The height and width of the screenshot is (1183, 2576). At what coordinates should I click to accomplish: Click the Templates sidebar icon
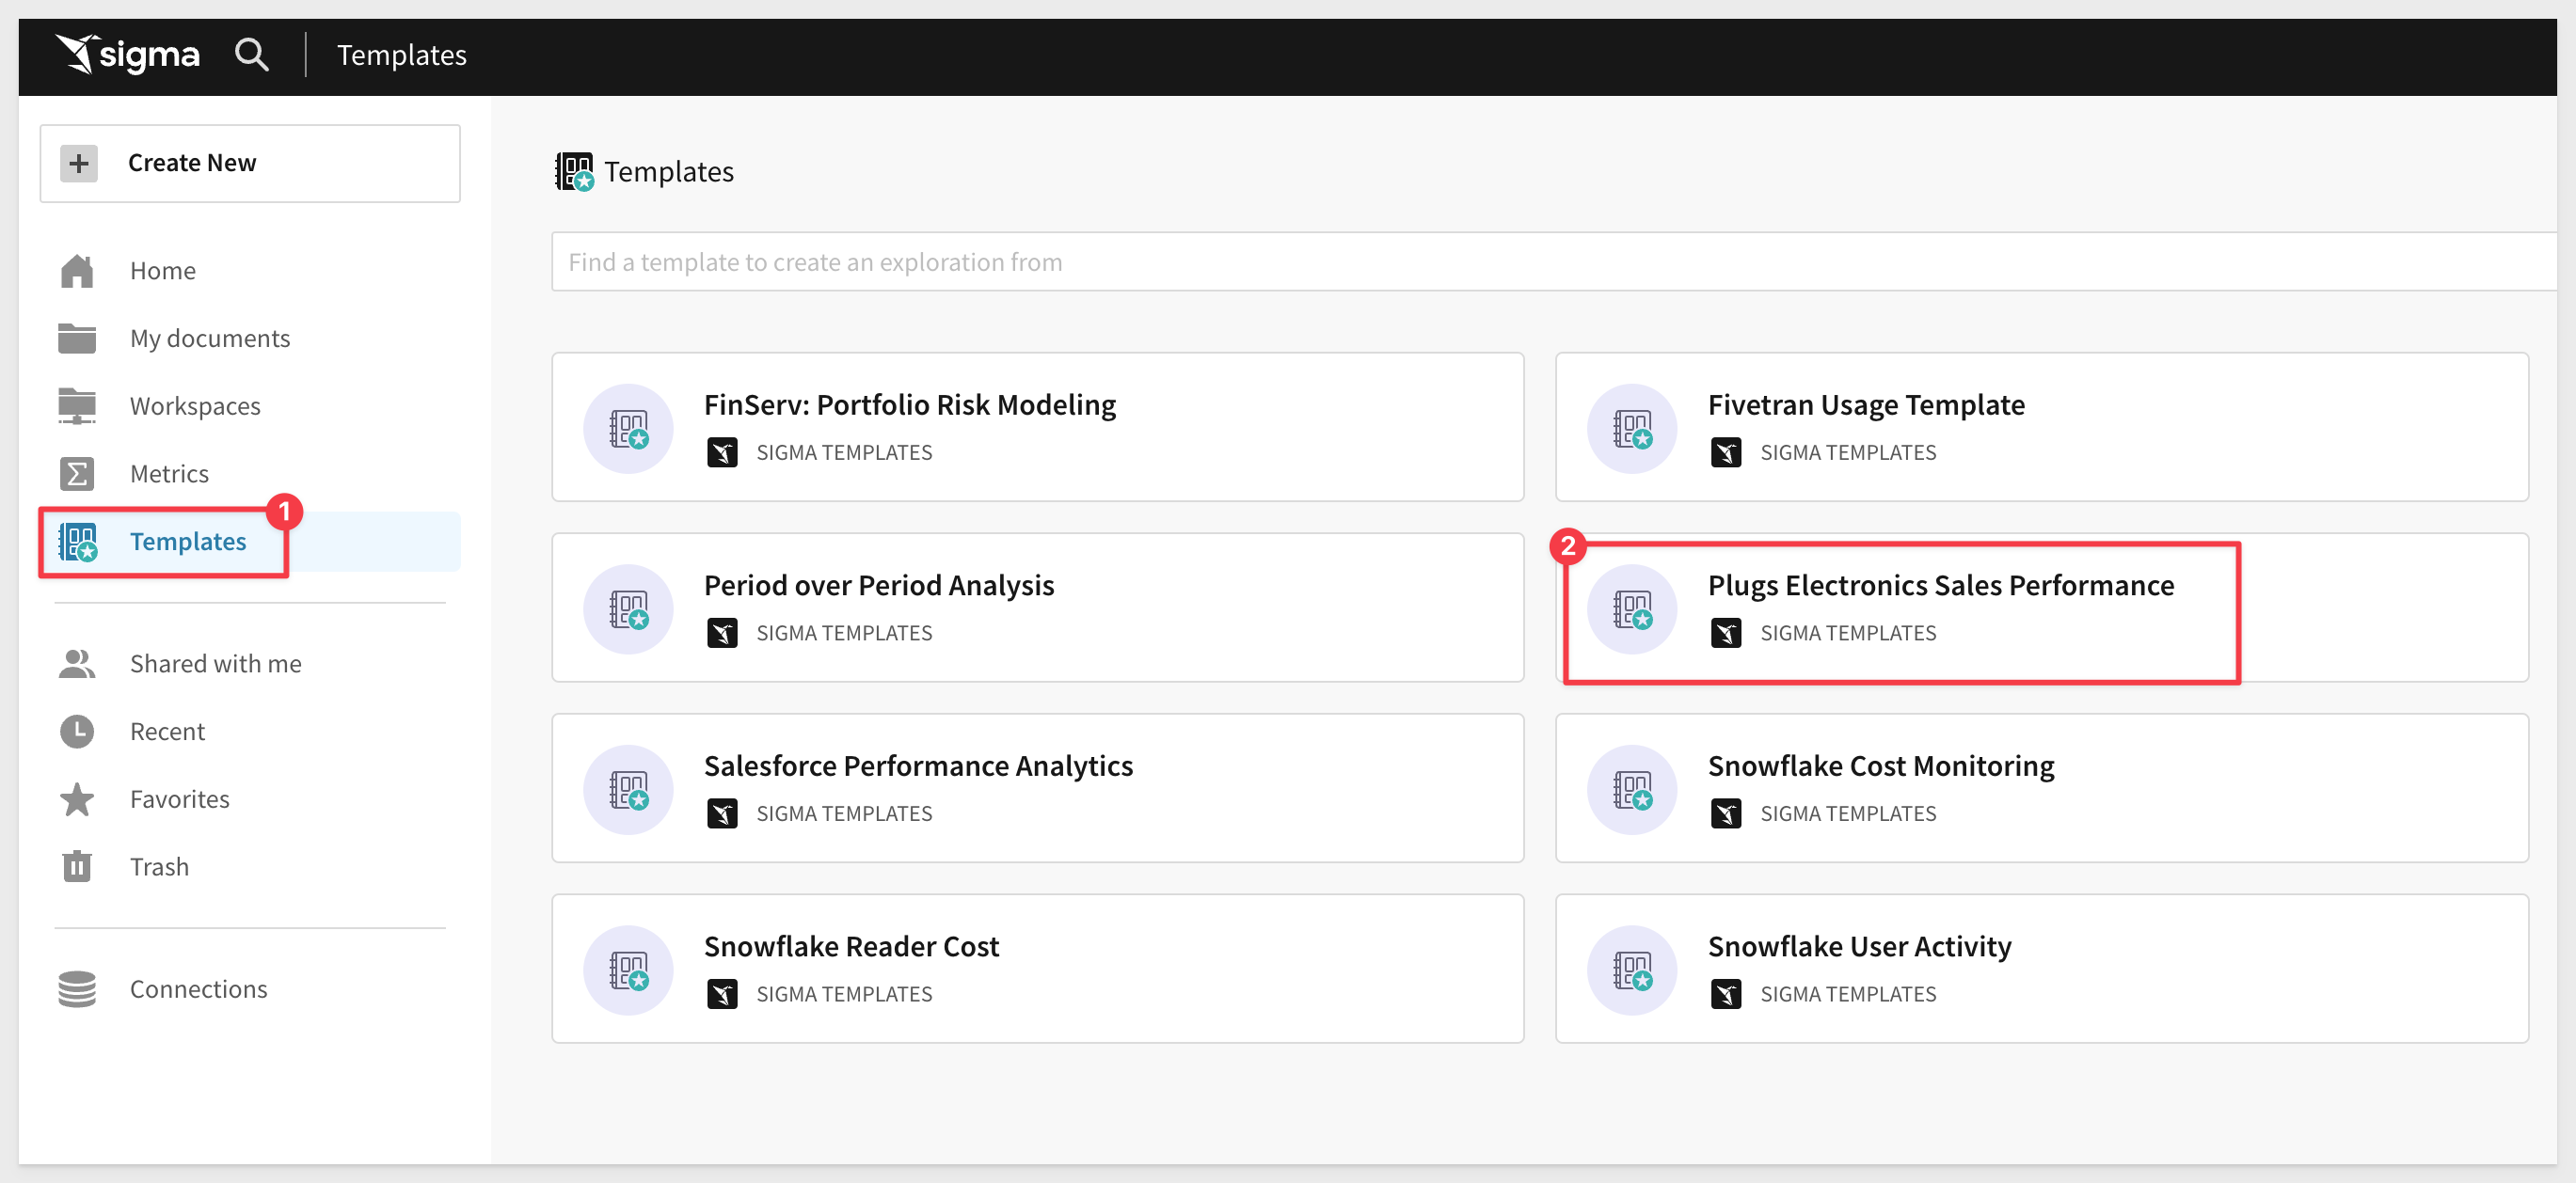(77, 542)
